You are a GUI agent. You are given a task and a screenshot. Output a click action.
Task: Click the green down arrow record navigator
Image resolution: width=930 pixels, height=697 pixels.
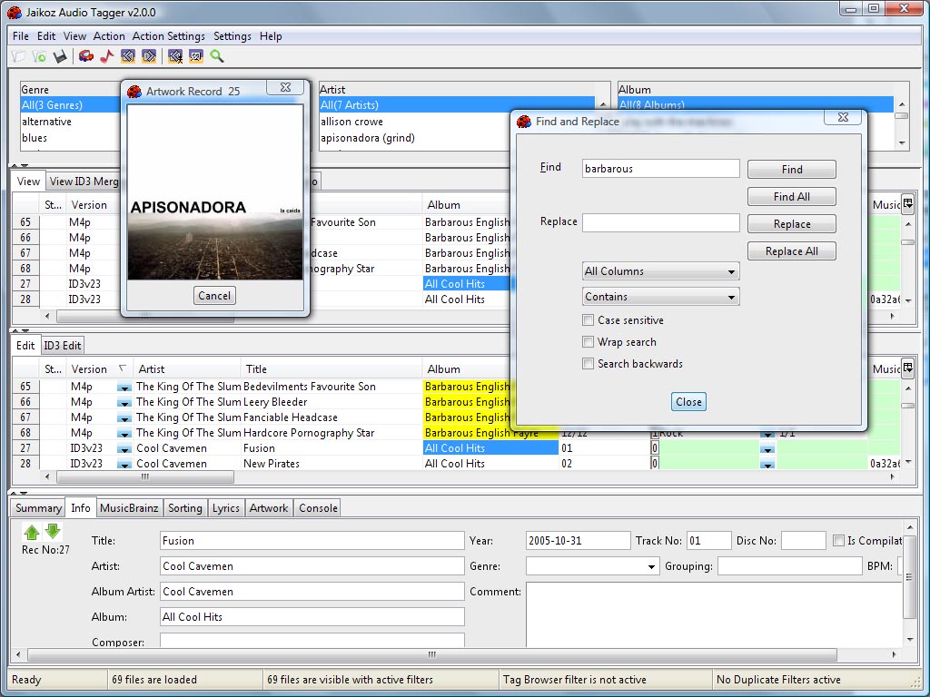point(53,531)
